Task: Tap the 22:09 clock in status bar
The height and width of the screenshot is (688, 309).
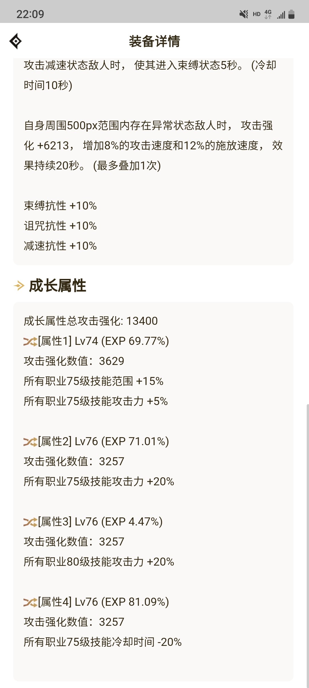Action: [x=30, y=14]
